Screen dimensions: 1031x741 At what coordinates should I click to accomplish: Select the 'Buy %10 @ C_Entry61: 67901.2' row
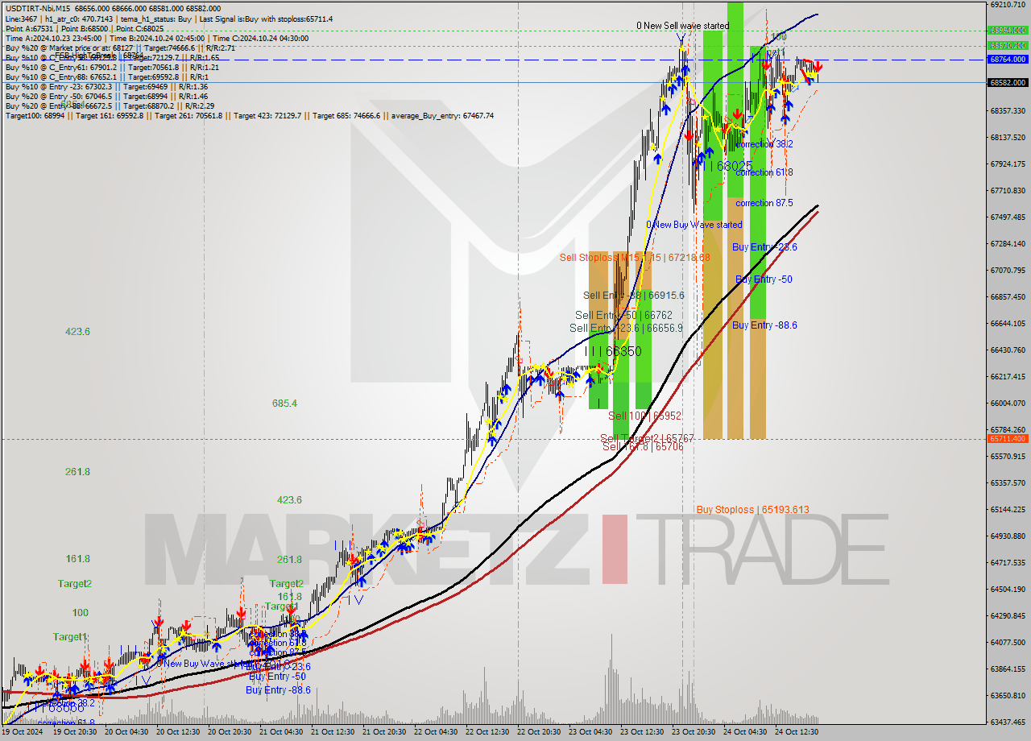(112, 67)
